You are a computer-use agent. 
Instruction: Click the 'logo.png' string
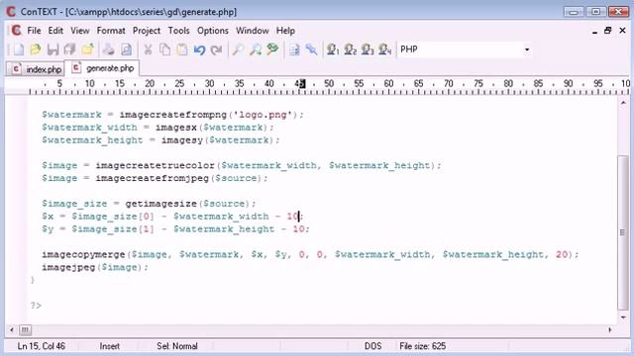(263, 115)
